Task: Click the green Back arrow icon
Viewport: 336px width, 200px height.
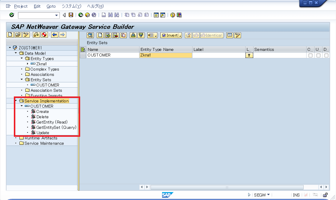Action: [81, 15]
